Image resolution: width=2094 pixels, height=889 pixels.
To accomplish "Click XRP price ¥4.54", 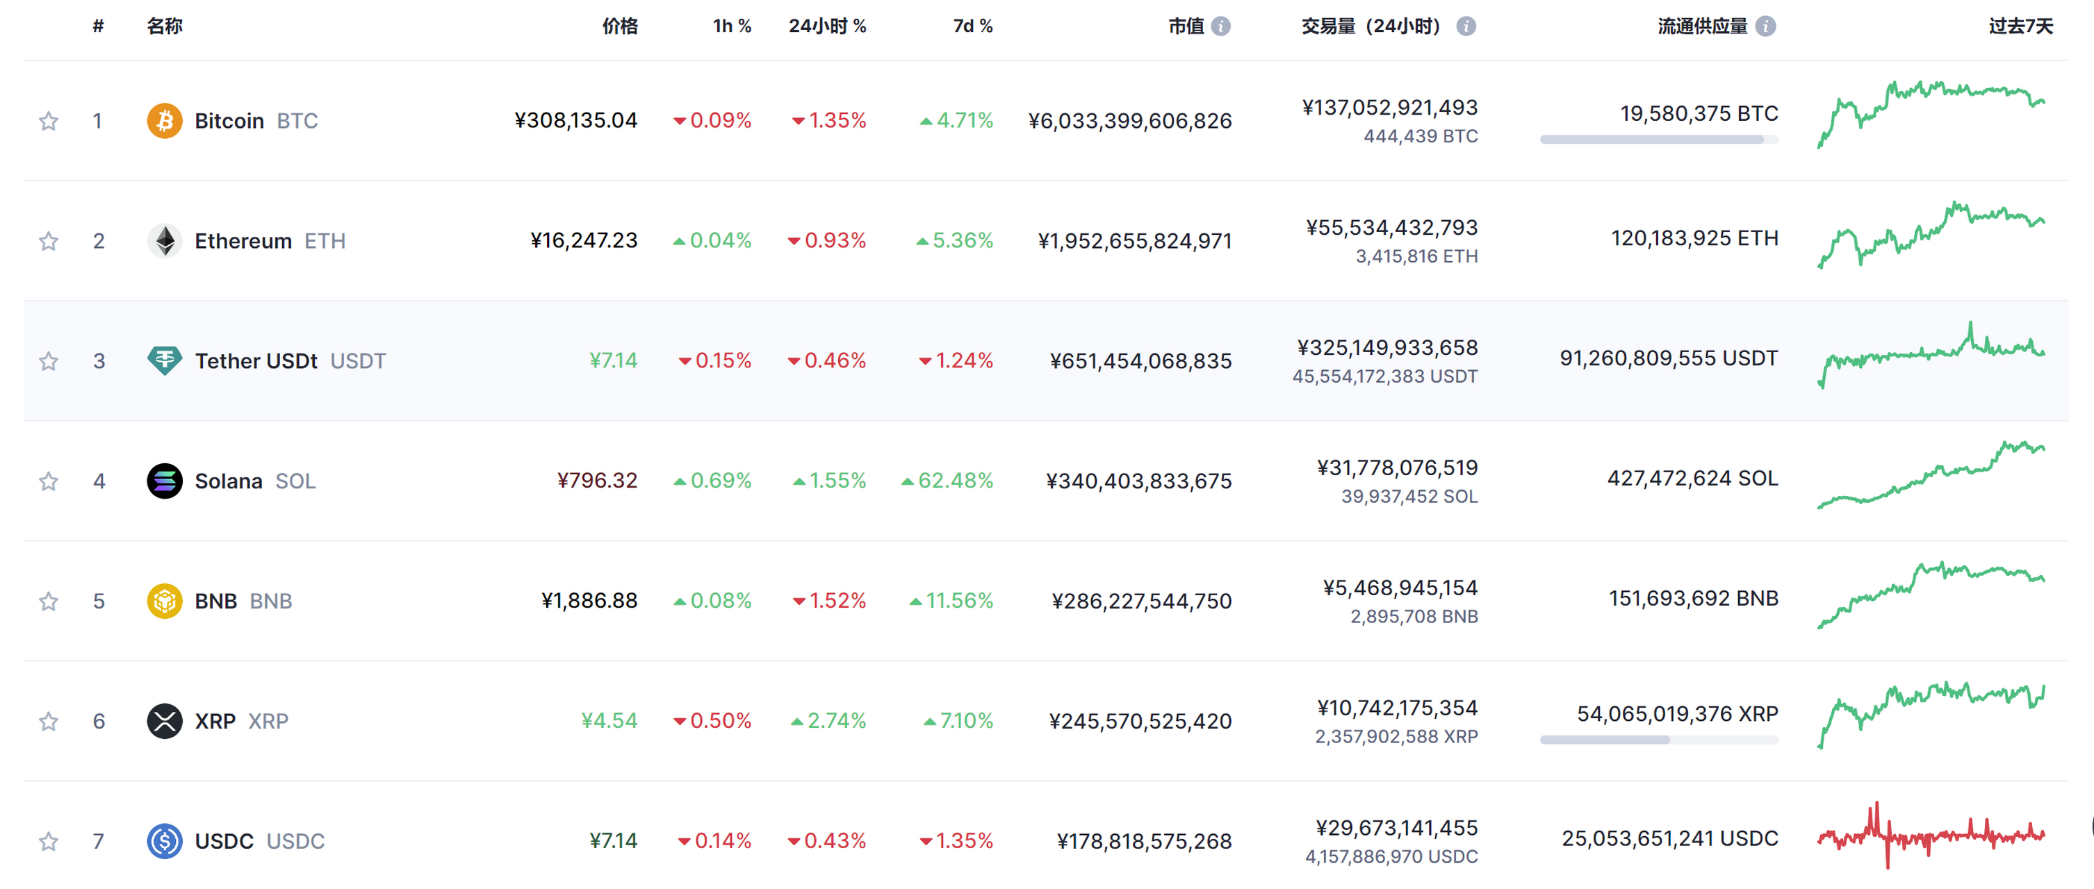I will tap(609, 721).
